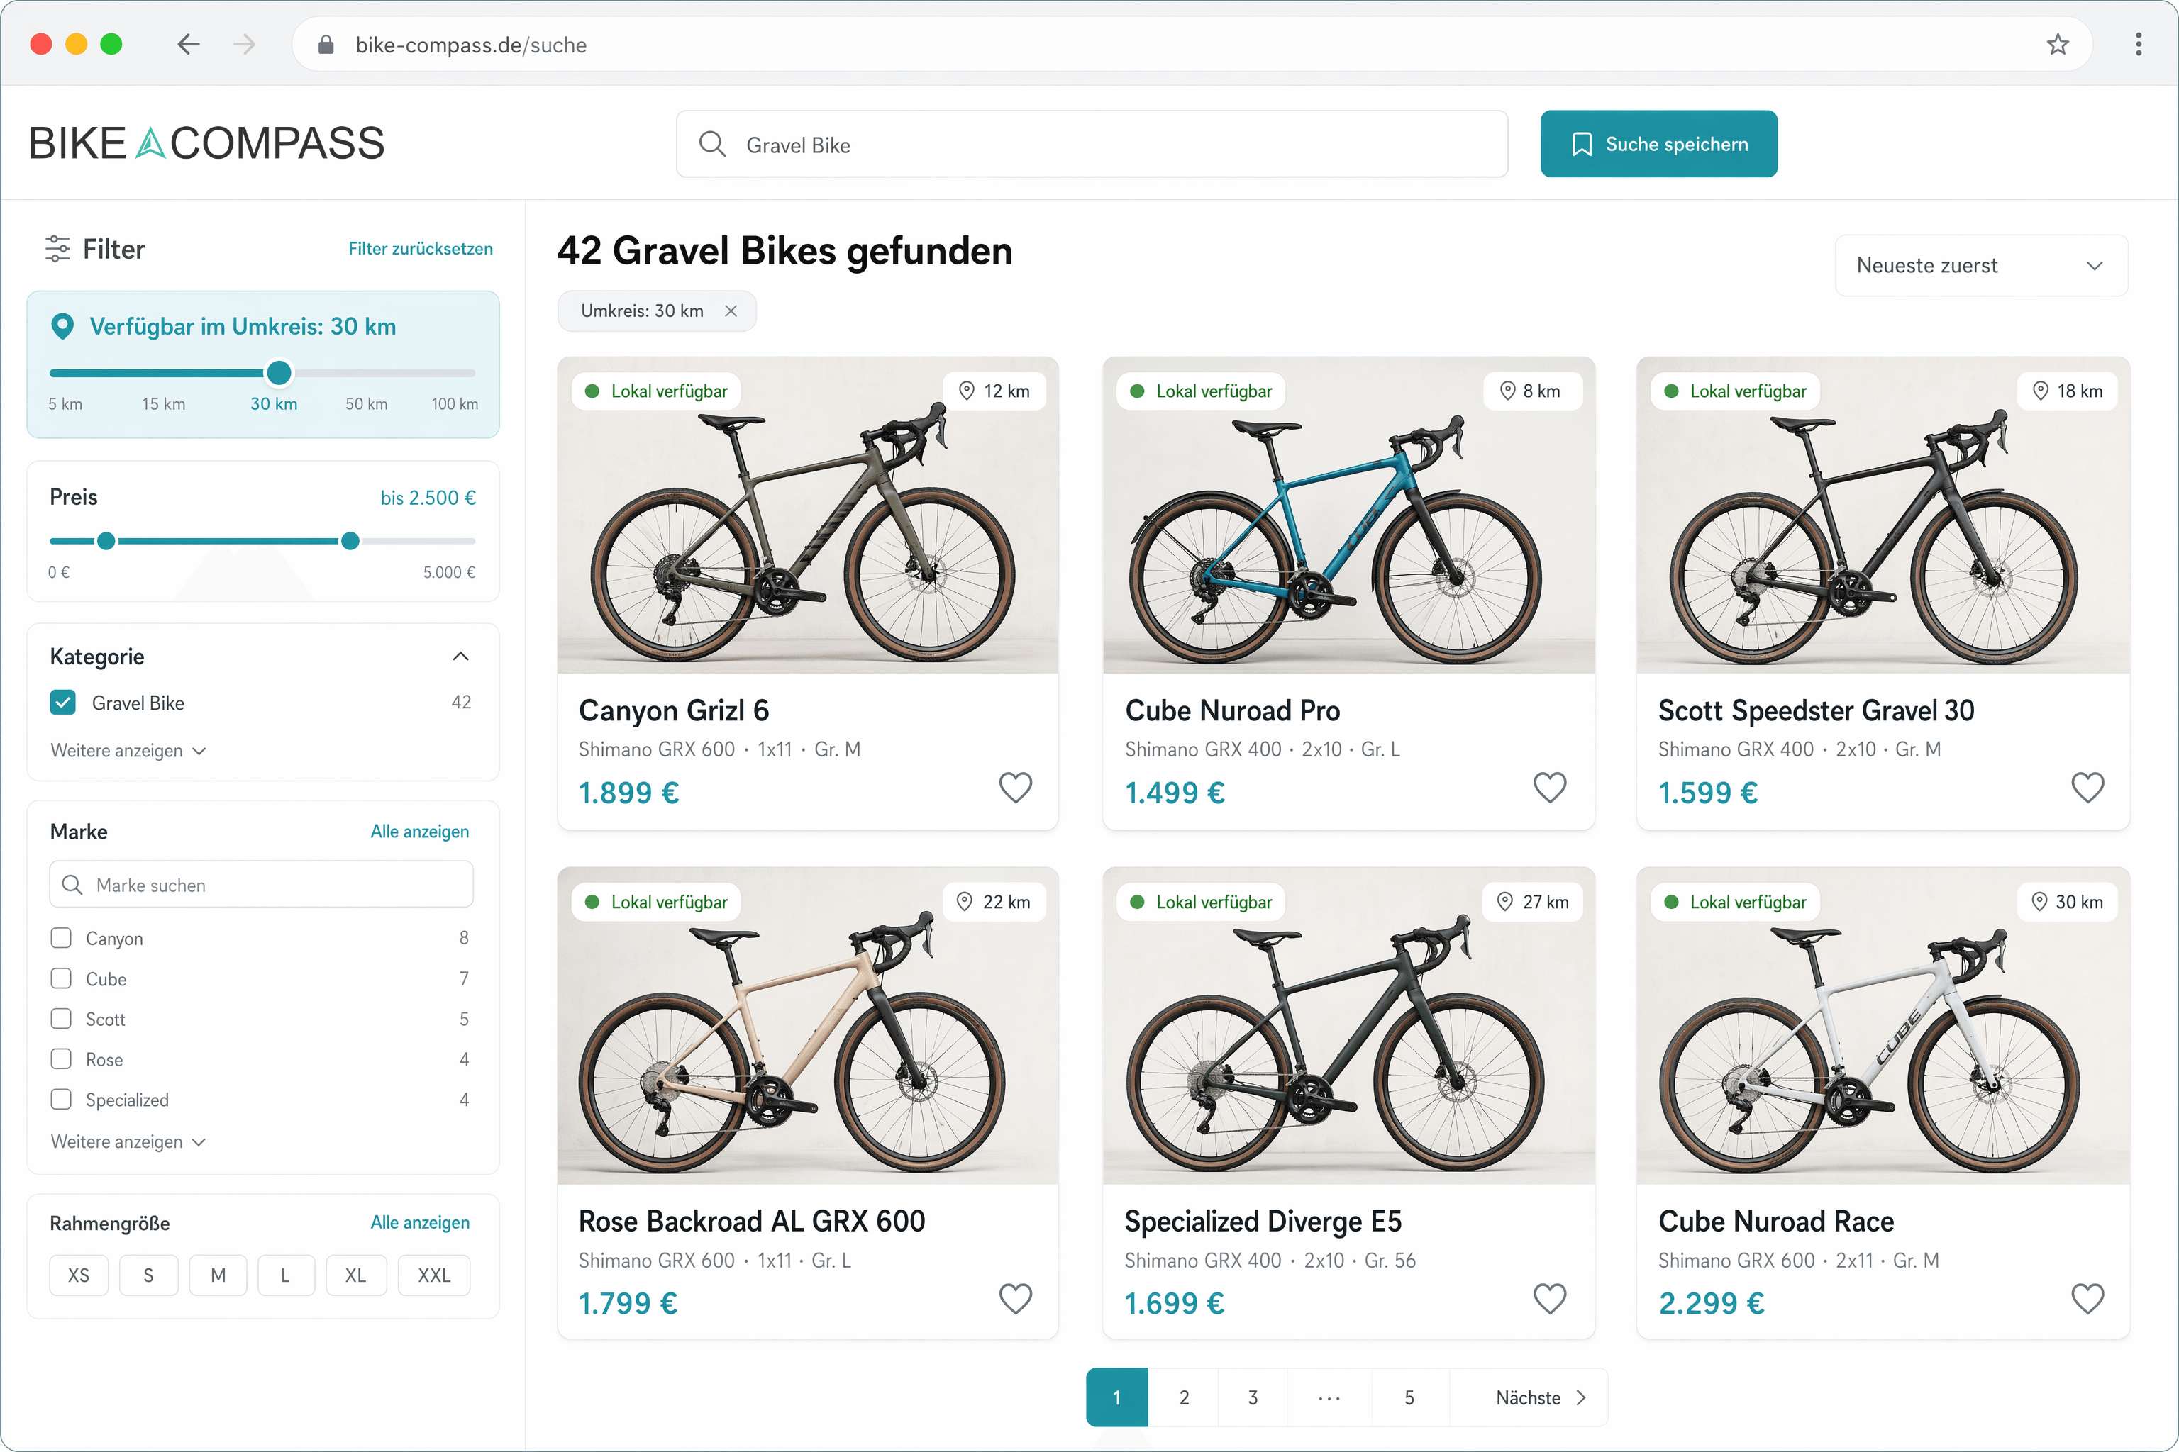This screenshot has height=1452, width=2179.
Task: Open the Cube Nuroad Pro bike image
Action: (x=1348, y=515)
